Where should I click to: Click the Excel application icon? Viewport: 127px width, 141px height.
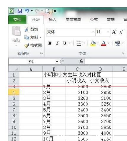pos(11,11)
